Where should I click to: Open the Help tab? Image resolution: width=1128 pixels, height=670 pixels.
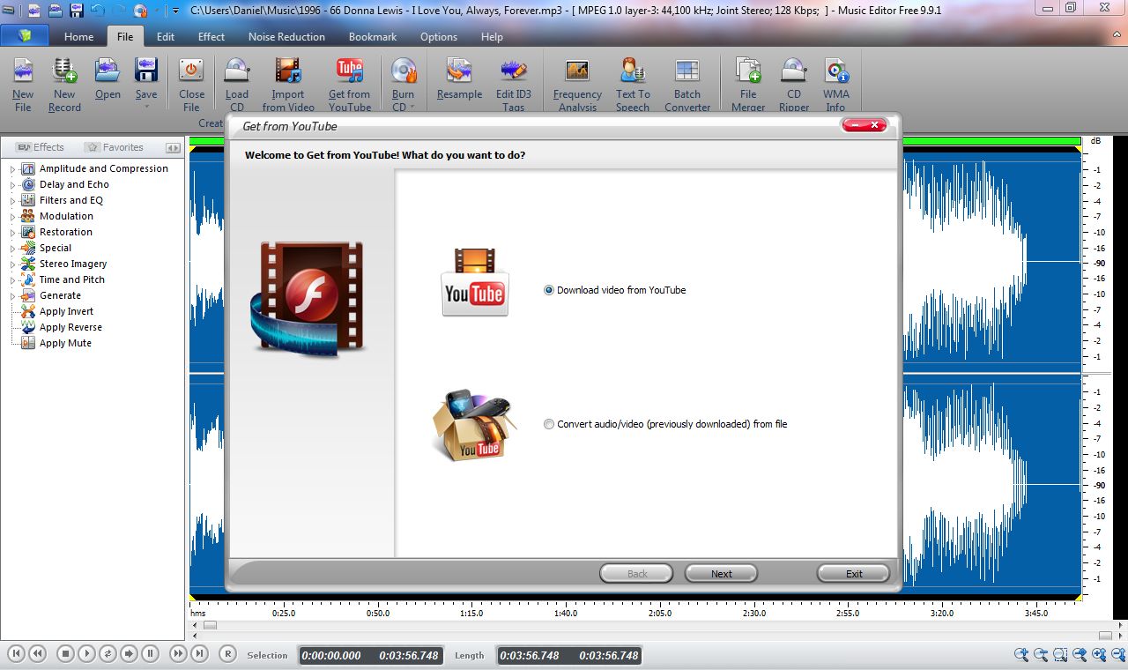click(x=492, y=37)
